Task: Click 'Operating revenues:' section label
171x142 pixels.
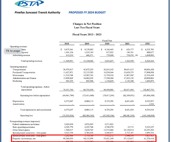Action: point(18,47)
